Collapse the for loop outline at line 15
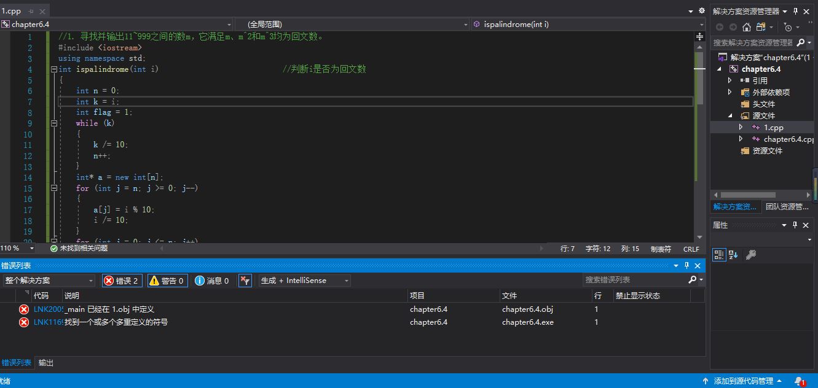Viewport: 818px width, 388px height. pos(54,188)
